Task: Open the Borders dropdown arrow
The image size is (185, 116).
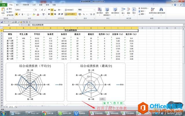Action: coord(30,14)
